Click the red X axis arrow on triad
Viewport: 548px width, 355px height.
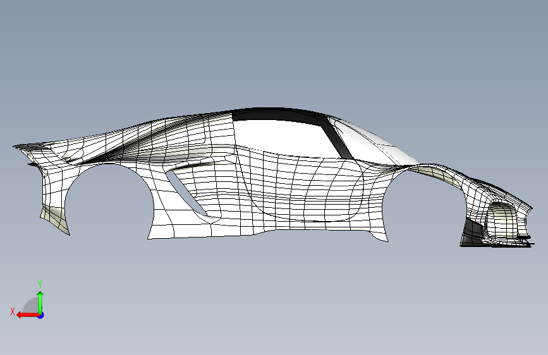click(x=28, y=315)
